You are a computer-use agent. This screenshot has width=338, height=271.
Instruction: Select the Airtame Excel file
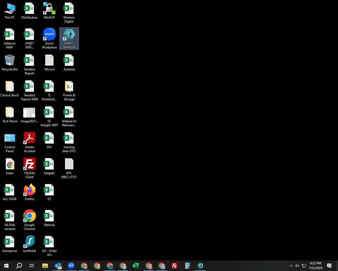[x=69, y=63]
